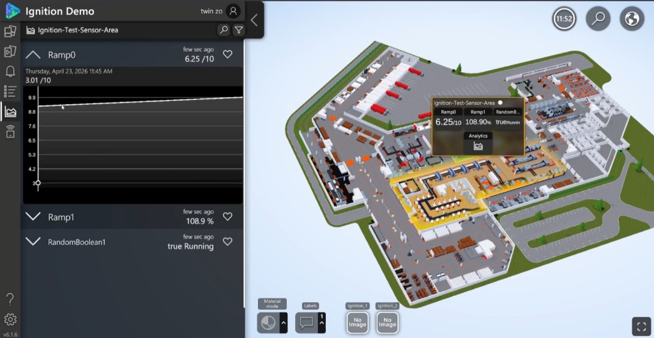The height and width of the screenshot is (338, 654).
Task: Click the Ignition Demo title text
Action: click(x=59, y=11)
